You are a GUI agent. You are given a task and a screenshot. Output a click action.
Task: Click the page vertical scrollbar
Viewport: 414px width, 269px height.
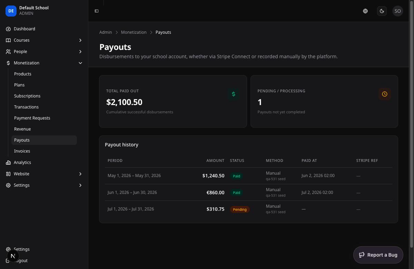pos(411,124)
